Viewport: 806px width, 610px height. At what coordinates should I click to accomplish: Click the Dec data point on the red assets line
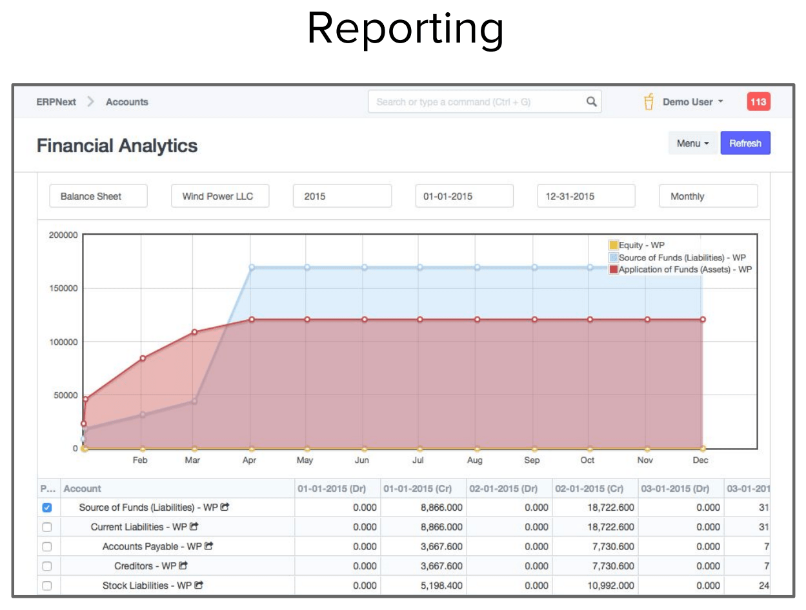tap(703, 319)
